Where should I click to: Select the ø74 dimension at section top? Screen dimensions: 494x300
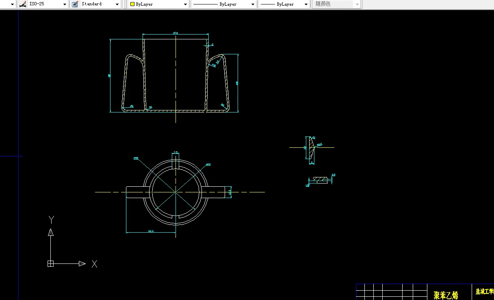point(175,33)
